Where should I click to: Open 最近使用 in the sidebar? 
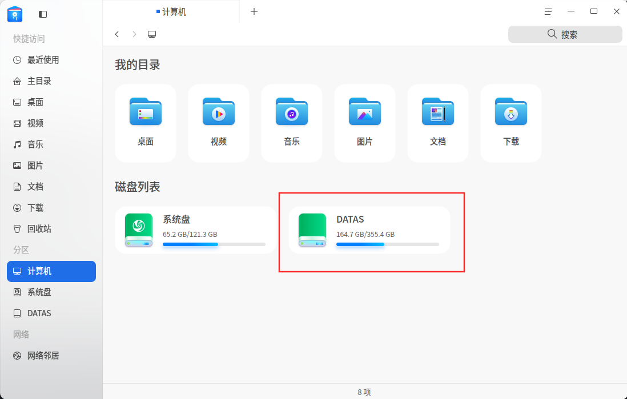[51, 60]
